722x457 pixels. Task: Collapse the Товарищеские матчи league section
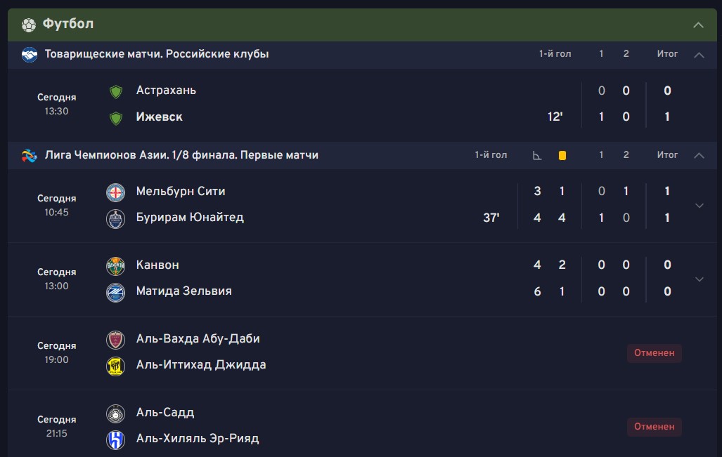[x=699, y=55]
